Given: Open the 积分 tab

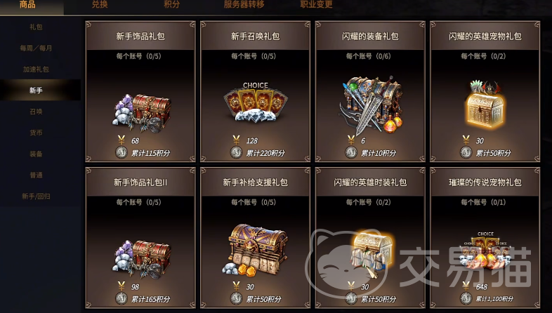Looking at the screenshot, I should coord(172,4).
